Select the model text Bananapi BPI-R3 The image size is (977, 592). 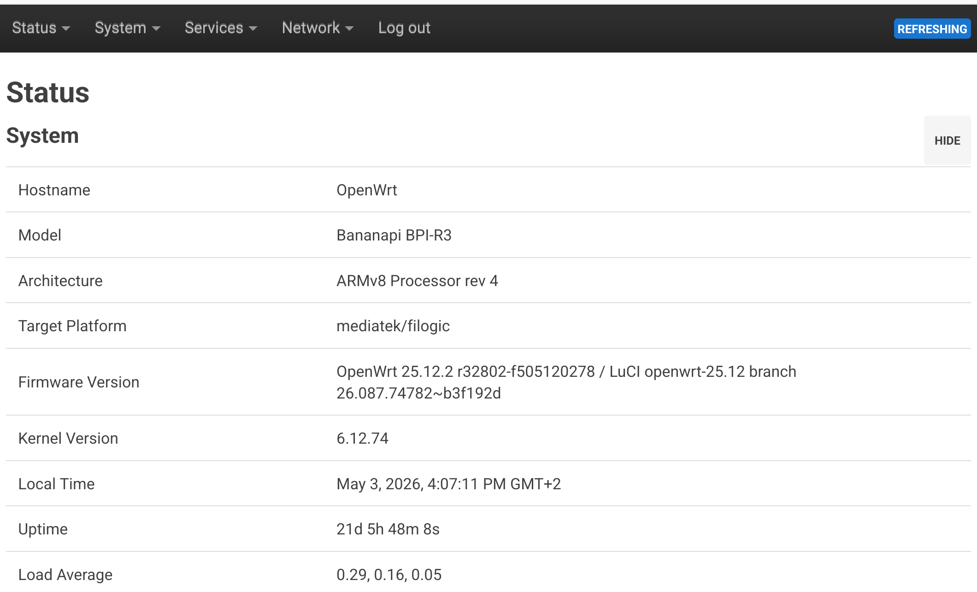point(394,235)
